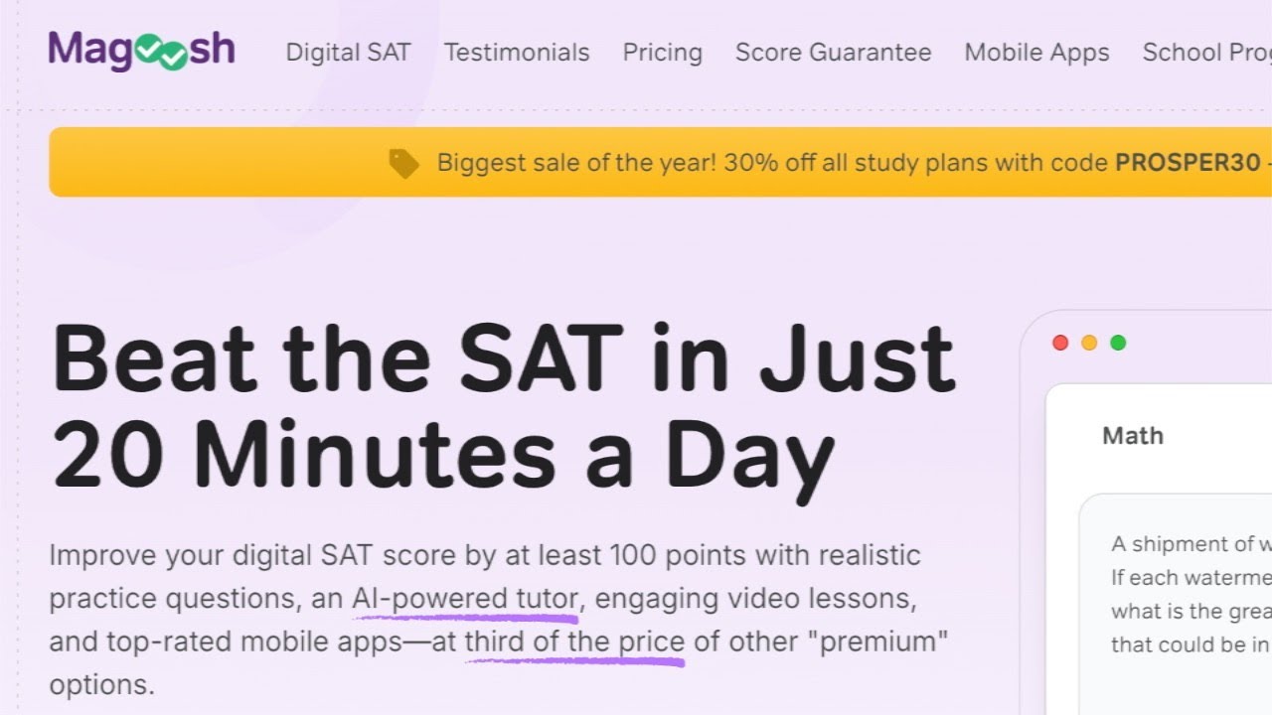Click the green dot in the mock window

click(1118, 343)
